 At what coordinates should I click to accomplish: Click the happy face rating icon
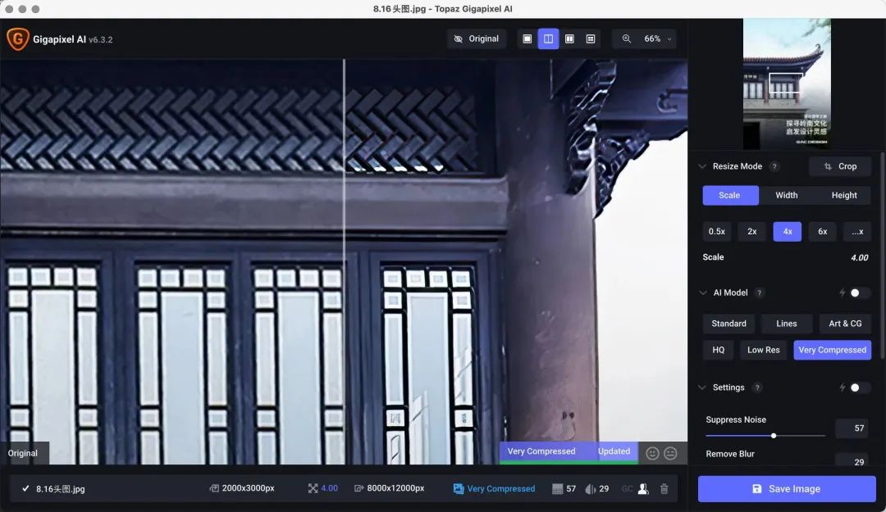[652, 453]
